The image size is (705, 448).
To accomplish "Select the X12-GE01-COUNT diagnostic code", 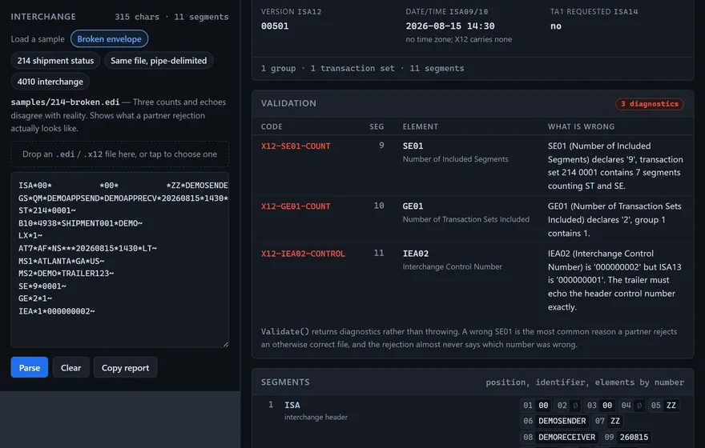I will pyautogui.click(x=296, y=206).
